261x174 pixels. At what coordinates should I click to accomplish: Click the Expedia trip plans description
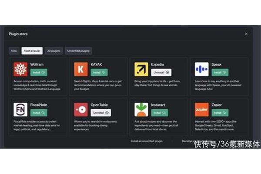[157, 83]
